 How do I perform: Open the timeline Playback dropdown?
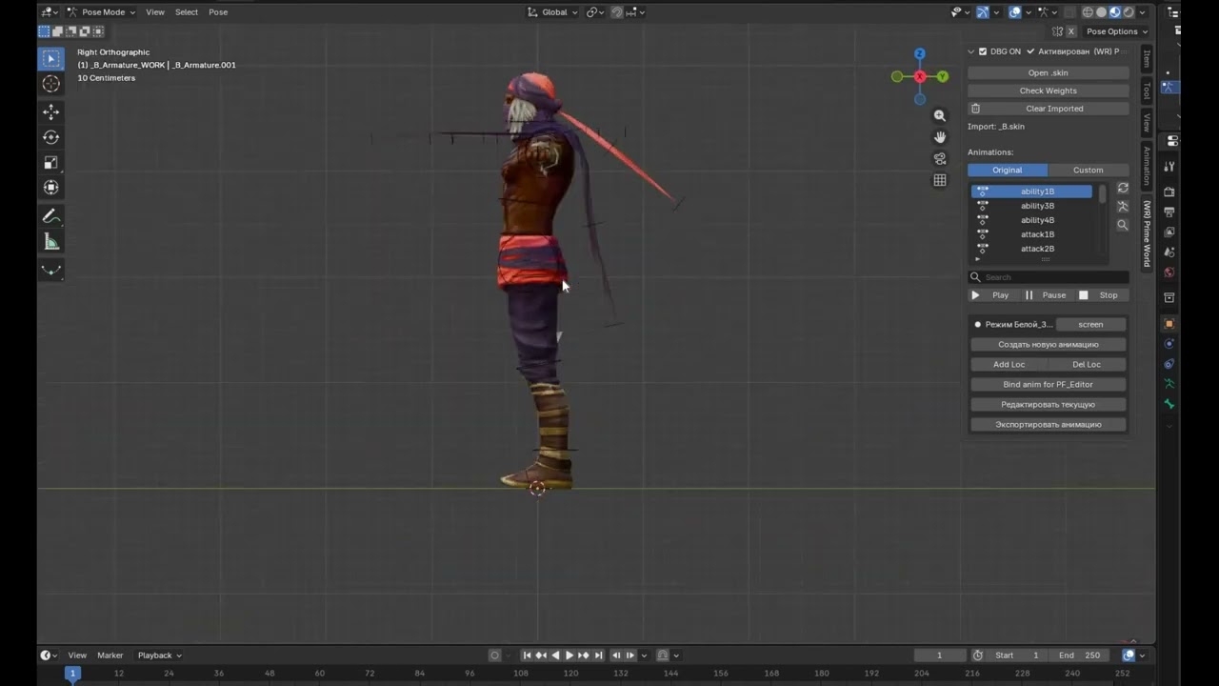(159, 656)
